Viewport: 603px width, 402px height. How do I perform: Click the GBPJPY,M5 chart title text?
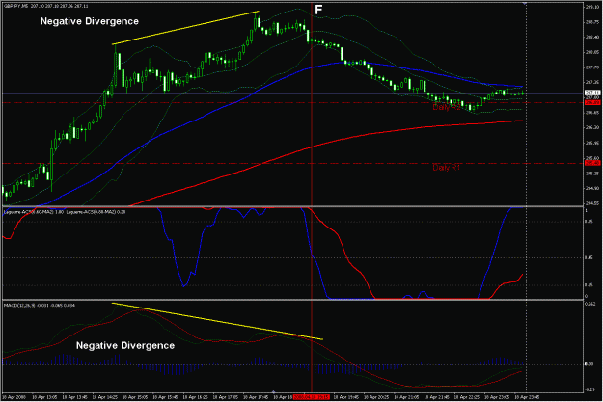click(x=45, y=6)
